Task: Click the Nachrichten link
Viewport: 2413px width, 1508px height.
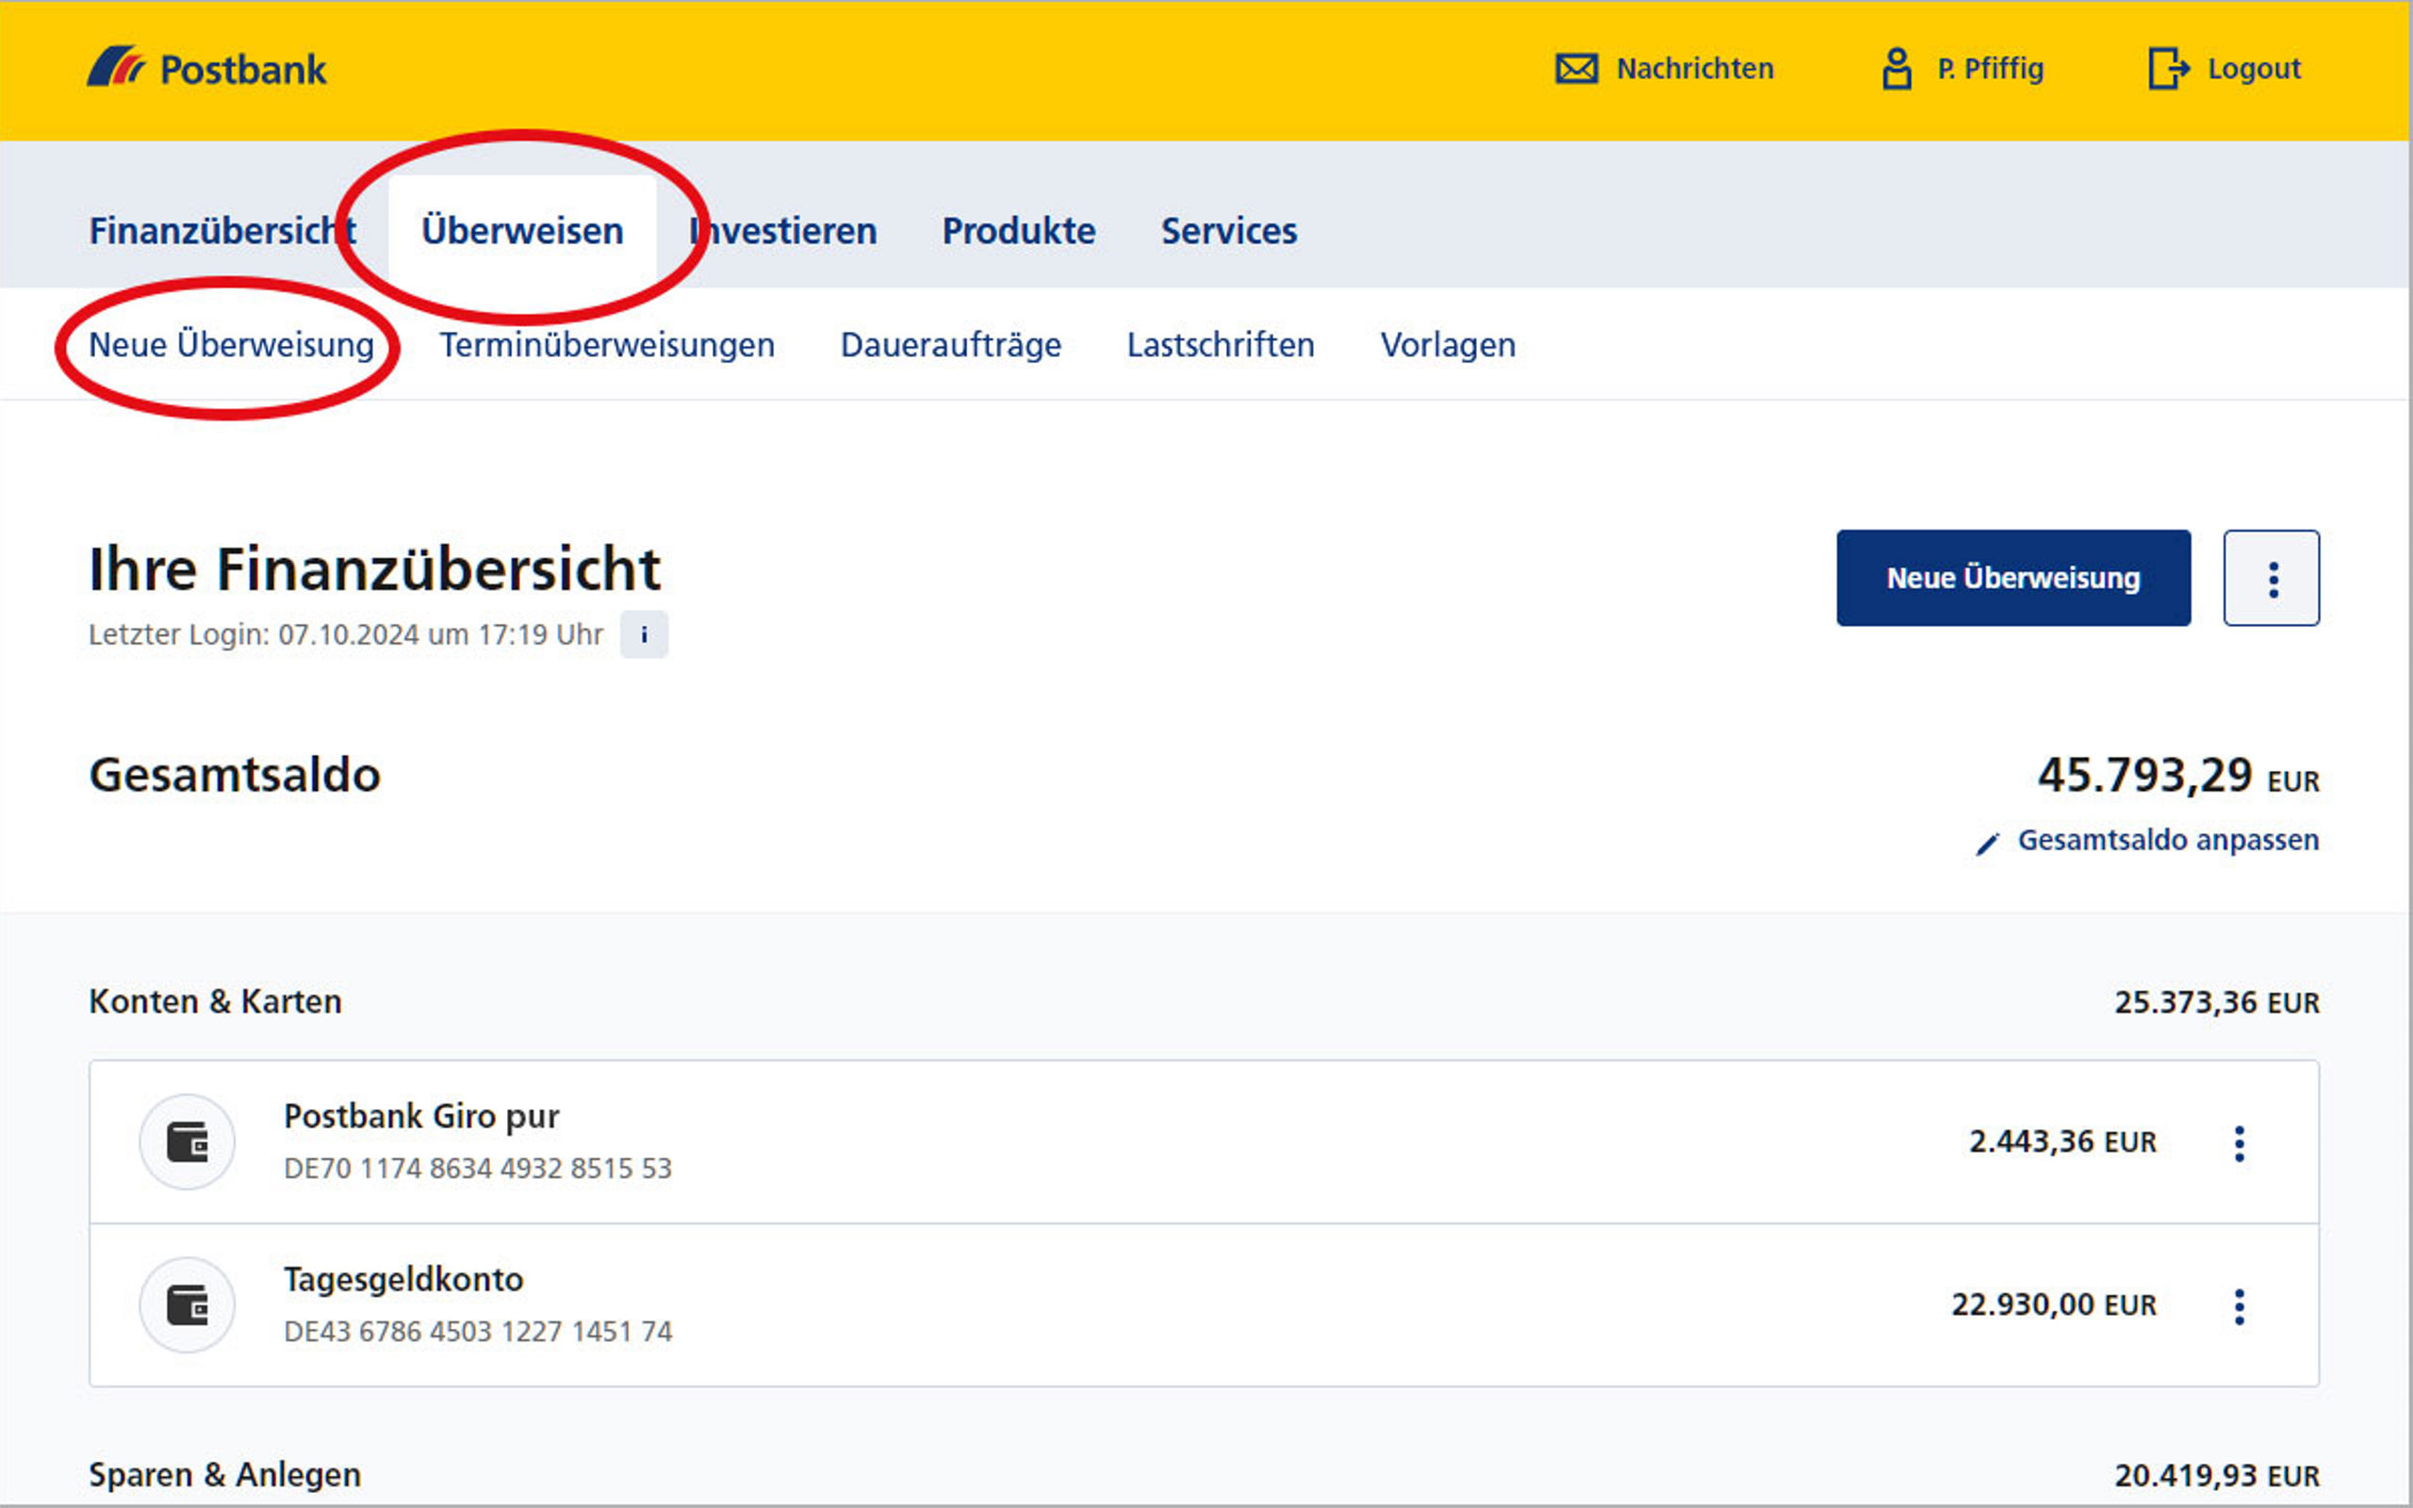Action: point(1694,69)
